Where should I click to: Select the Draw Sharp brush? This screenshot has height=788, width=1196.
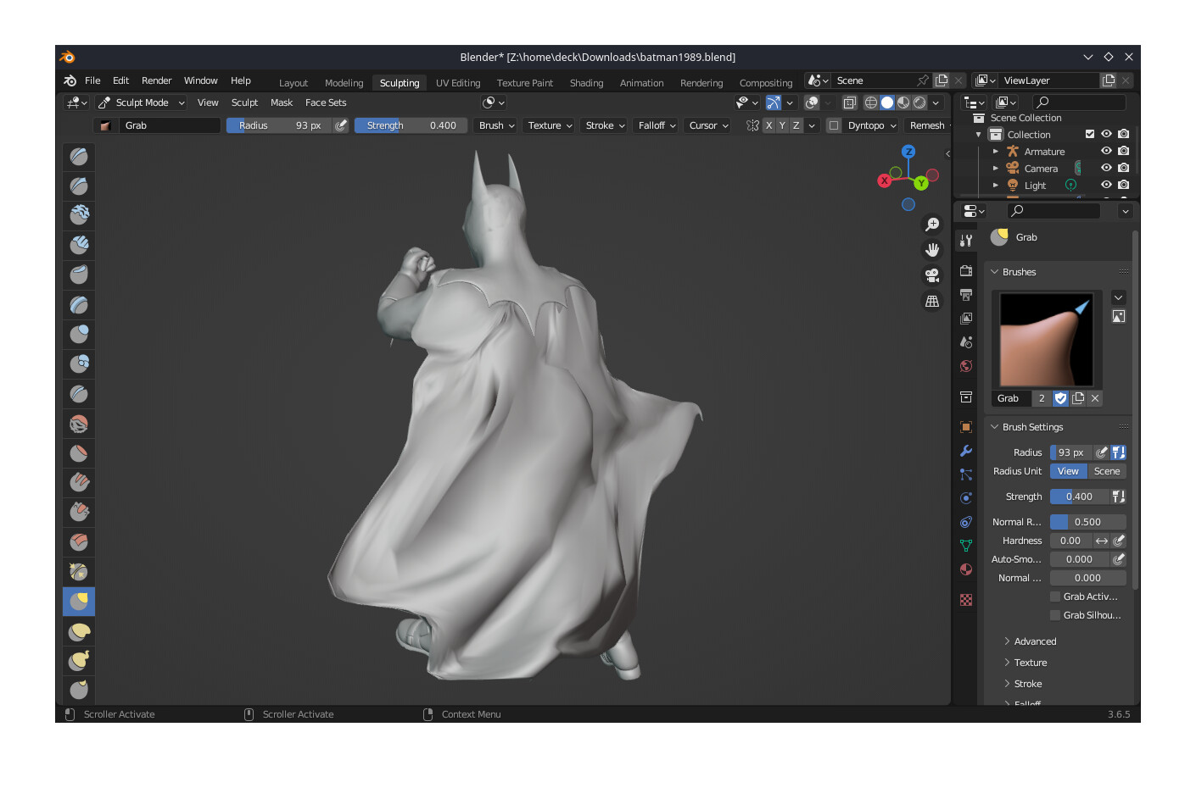[x=79, y=186]
